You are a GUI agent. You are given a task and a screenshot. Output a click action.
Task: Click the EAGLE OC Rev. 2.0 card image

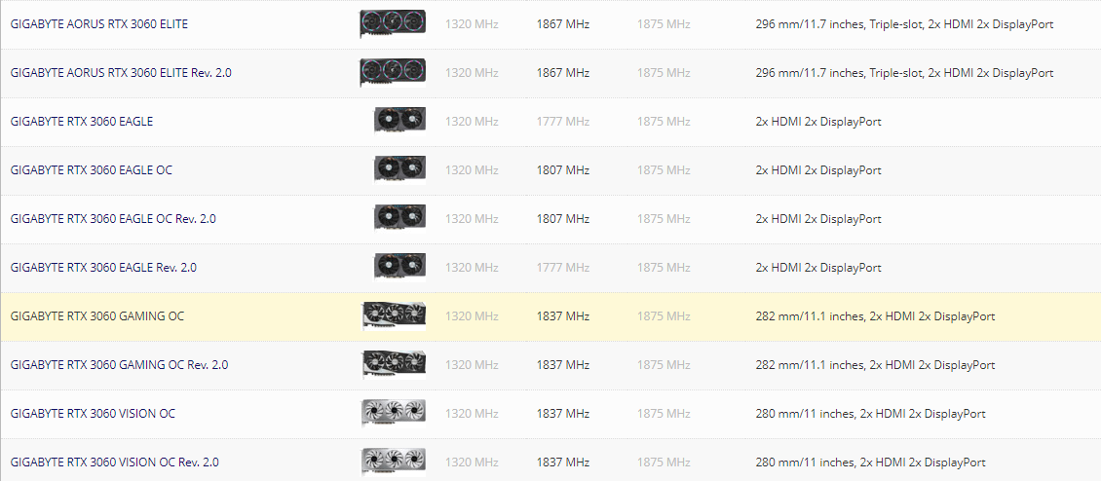pos(399,218)
